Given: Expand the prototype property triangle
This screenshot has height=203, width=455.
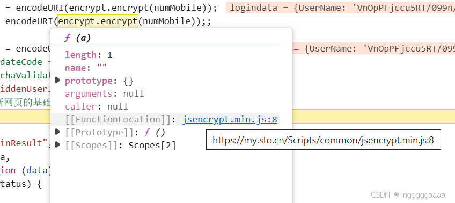Looking at the screenshot, I should pos(58,81).
